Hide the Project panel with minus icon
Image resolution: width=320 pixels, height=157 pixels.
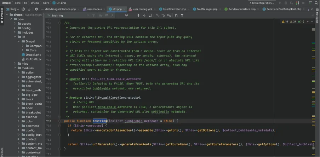tap(42, 9)
